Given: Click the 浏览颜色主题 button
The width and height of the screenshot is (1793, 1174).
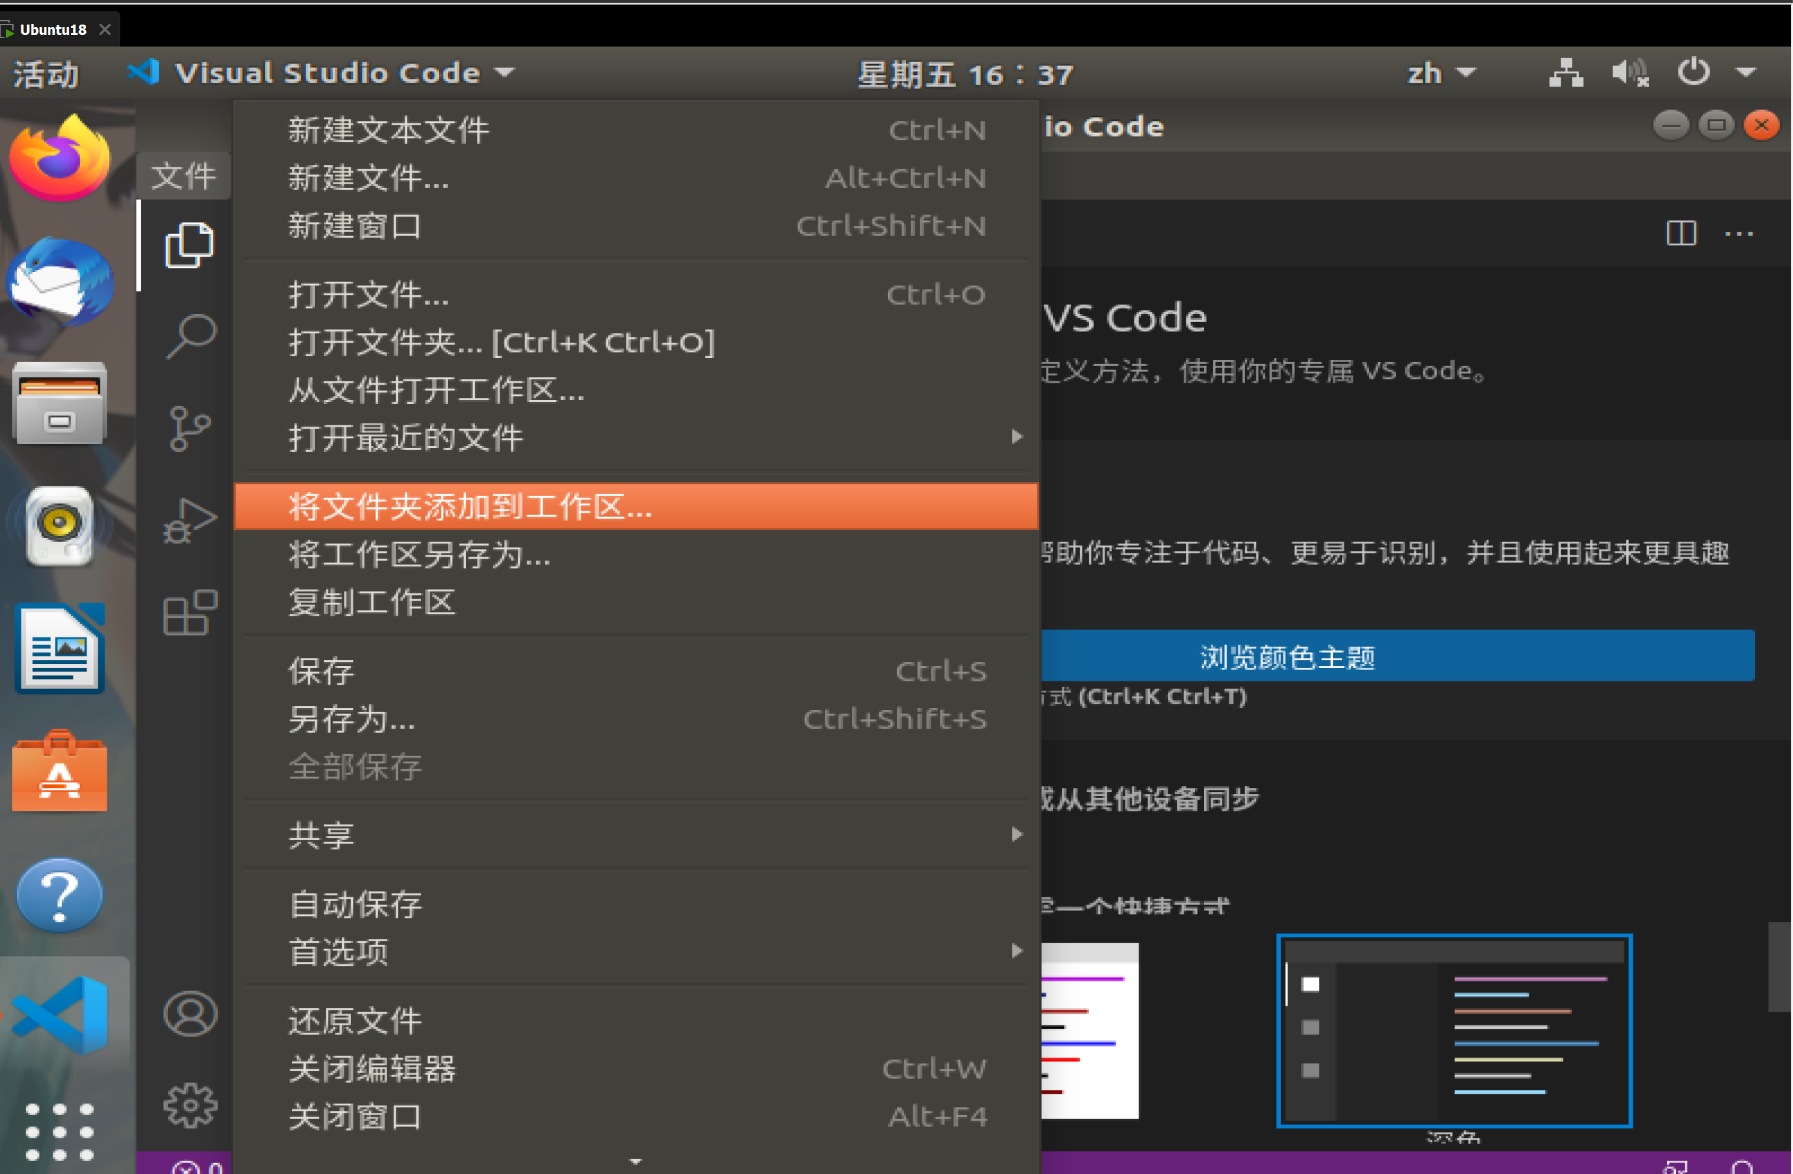Looking at the screenshot, I should [x=1397, y=656].
